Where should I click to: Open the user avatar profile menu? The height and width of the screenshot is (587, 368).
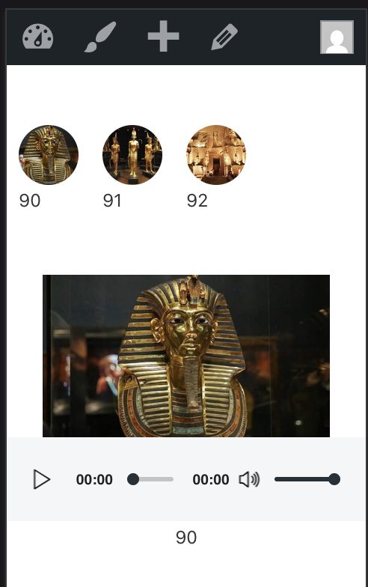(x=337, y=37)
